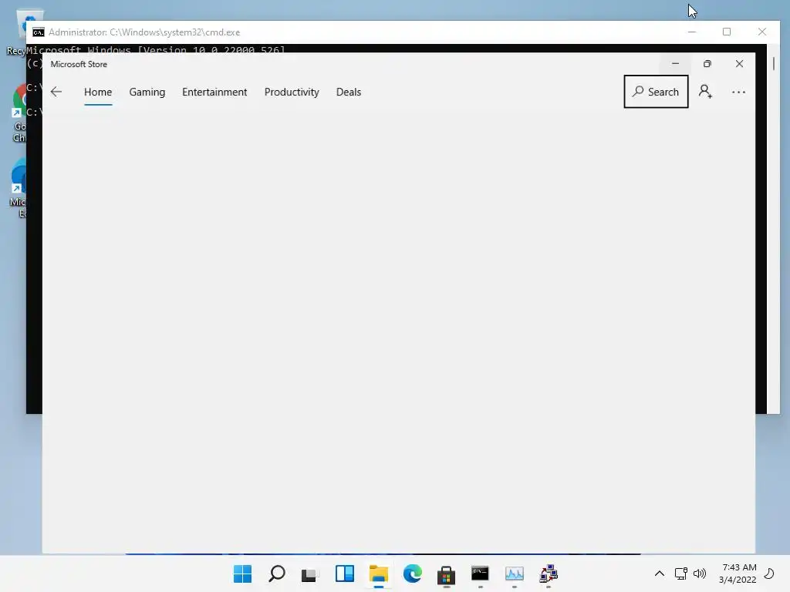The width and height of the screenshot is (790, 592).
Task: View the Deals tab
Action: [349, 92]
